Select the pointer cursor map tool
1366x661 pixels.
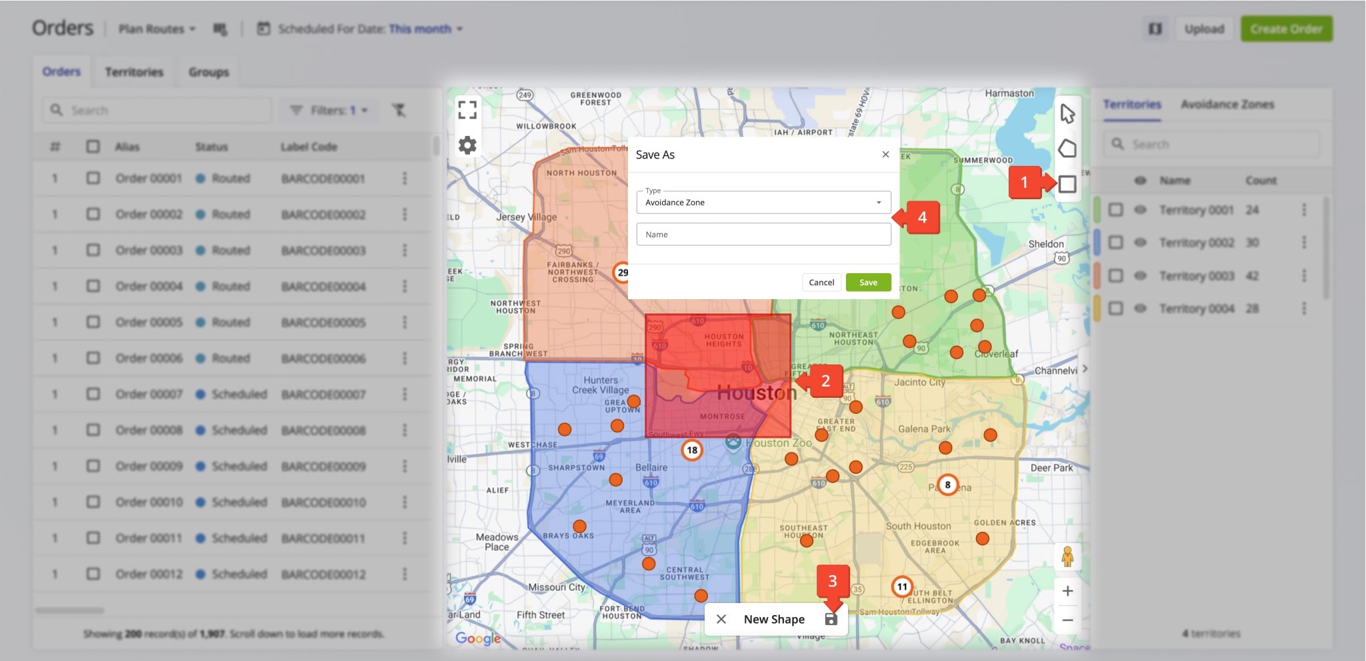tap(1067, 114)
